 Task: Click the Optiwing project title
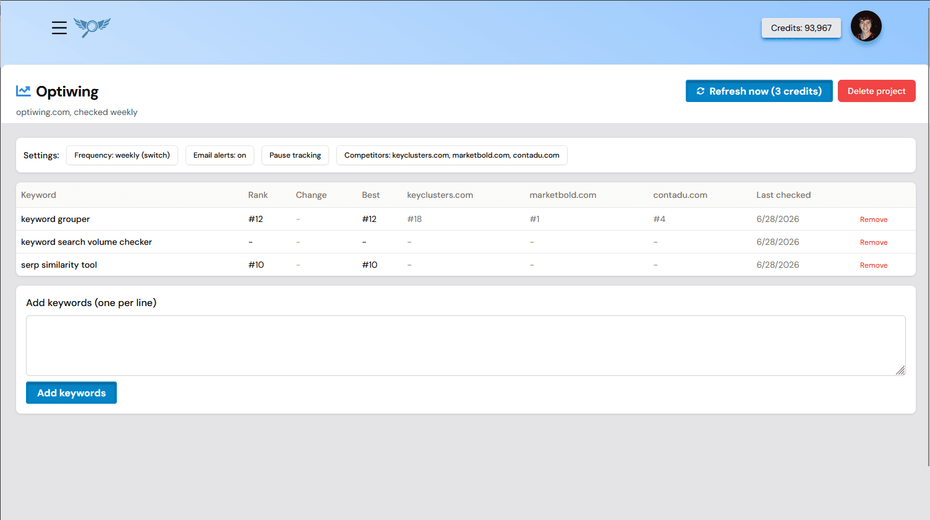(67, 92)
